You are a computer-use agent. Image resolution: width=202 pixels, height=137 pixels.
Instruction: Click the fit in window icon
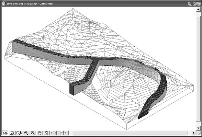(x=47, y=133)
